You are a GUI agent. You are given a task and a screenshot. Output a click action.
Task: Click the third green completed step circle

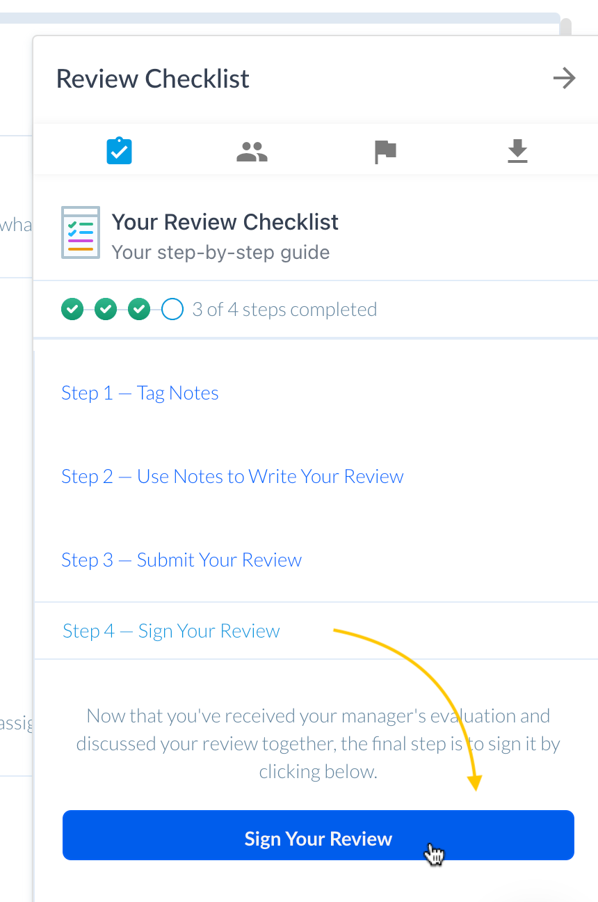point(139,309)
